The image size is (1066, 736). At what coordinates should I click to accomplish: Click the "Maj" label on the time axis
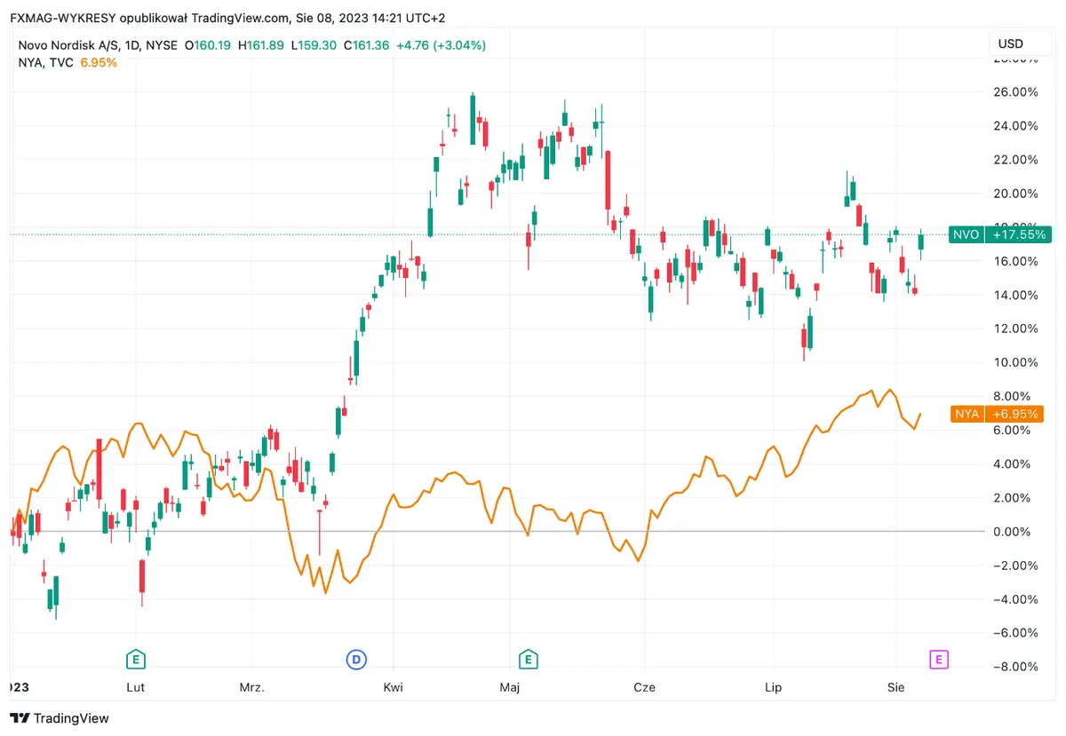509,687
